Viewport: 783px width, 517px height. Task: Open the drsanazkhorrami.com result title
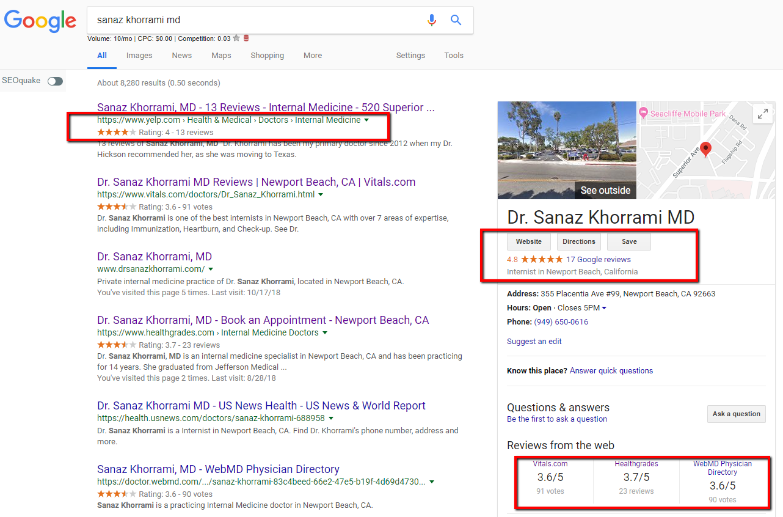click(x=155, y=257)
